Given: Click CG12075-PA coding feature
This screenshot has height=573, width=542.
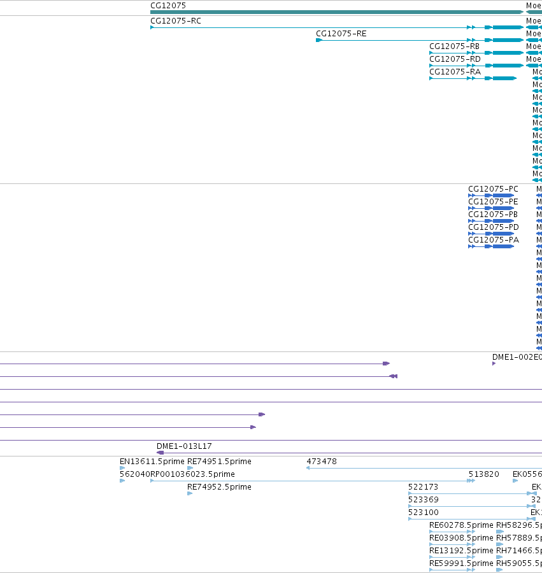Looking at the screenshot, I should [494, 240].
